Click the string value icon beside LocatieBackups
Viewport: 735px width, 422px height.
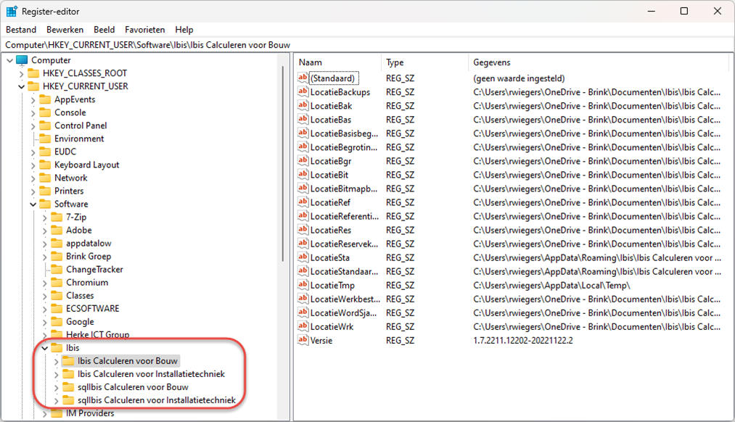click(303, 92)
